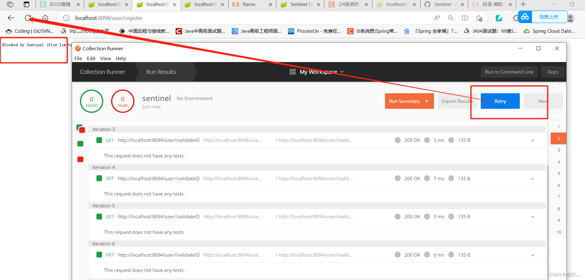The image size is (585, 280).
Task: Click the Run Summary button
Action: click(x=409, y=101)
